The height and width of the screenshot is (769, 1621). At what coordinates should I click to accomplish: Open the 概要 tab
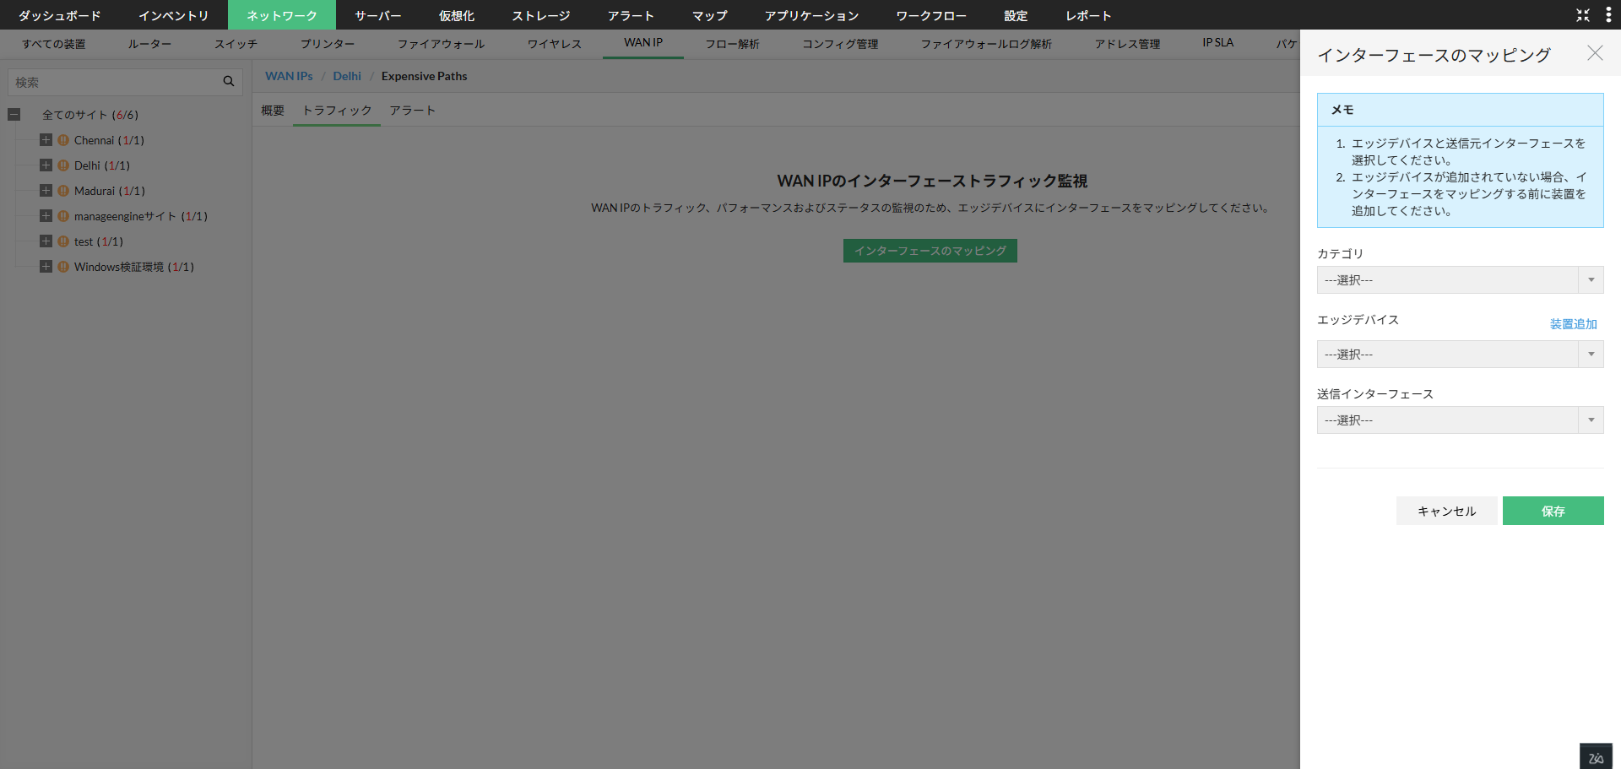click(x=273, y=111)
